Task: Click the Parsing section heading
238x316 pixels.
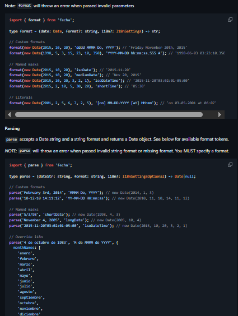Action: [x=12, y=128]
